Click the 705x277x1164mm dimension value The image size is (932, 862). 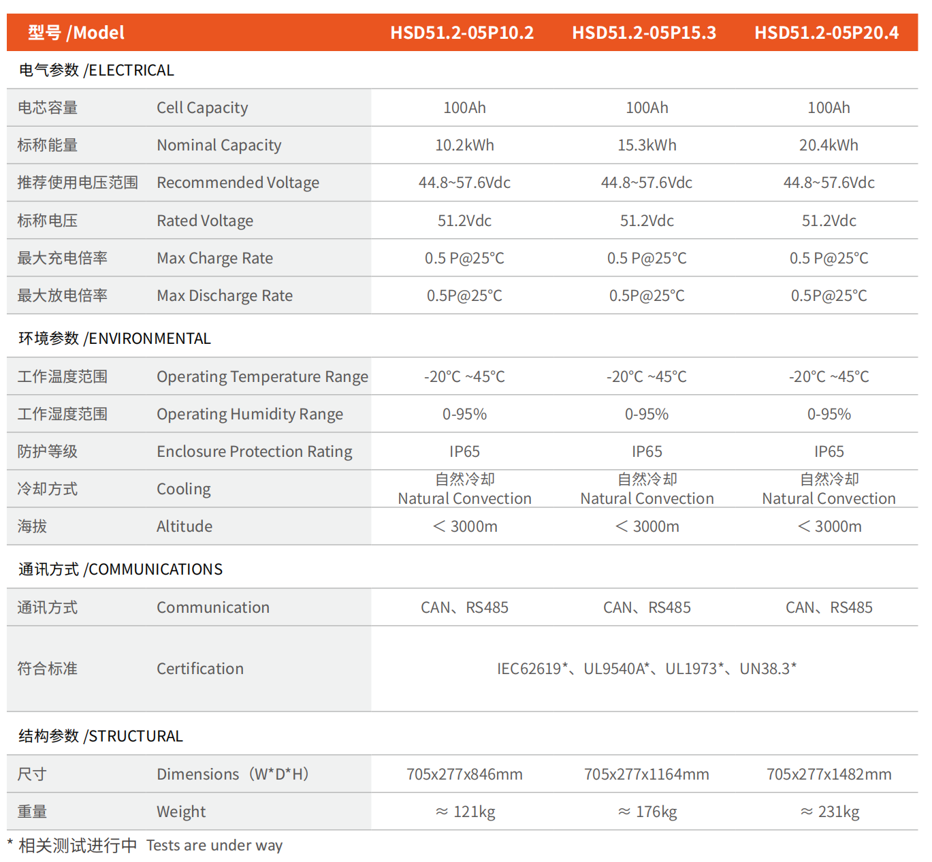click(x=647, y=774)
